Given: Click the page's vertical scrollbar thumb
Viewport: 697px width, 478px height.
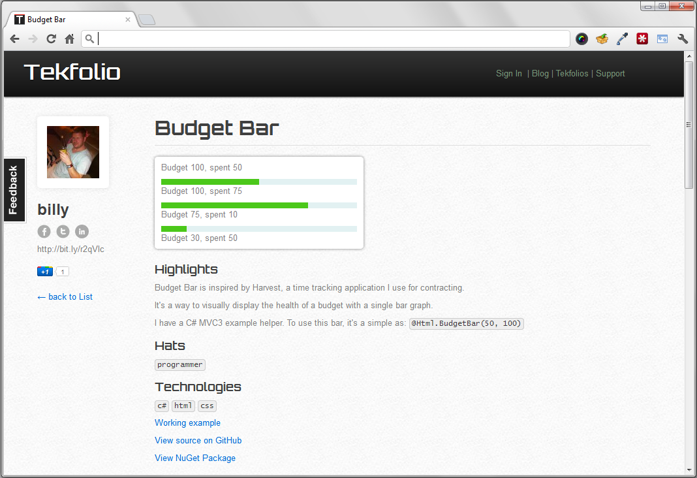Looking at the screenshot, I should click(689, 125).
